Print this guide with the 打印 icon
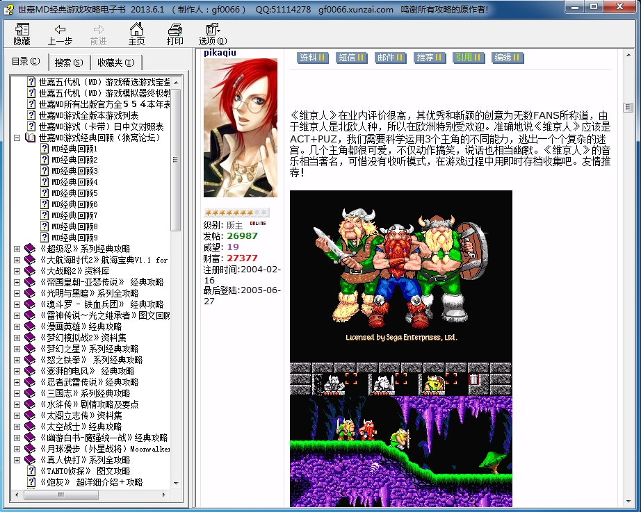 click(174, 33)
